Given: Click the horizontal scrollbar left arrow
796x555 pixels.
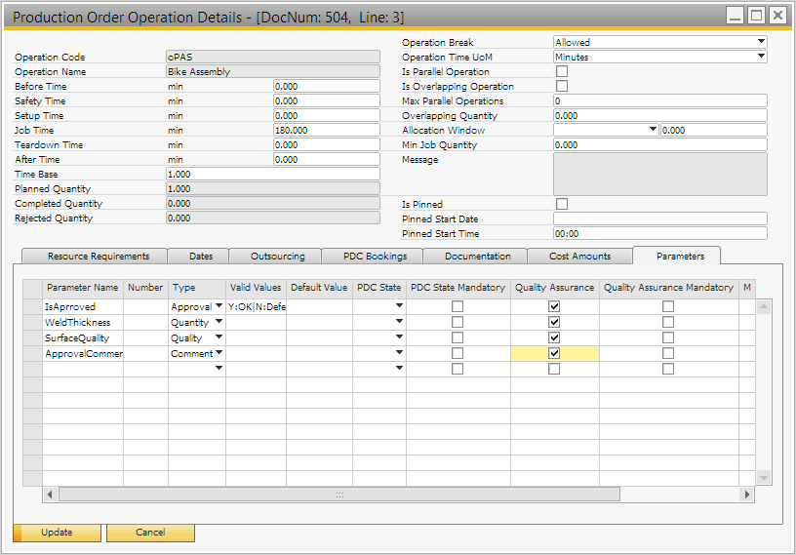Looking at the screenshot, I should [51, 495].
